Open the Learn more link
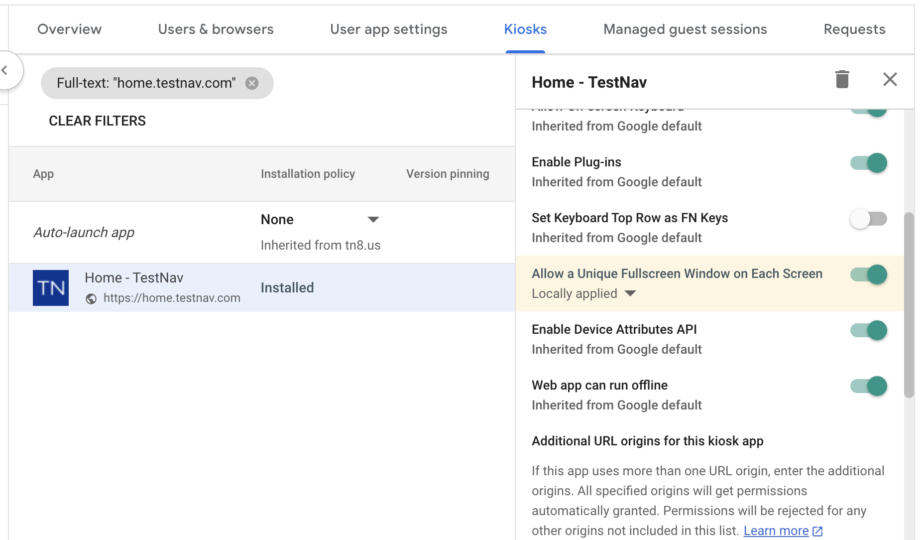 776,531
